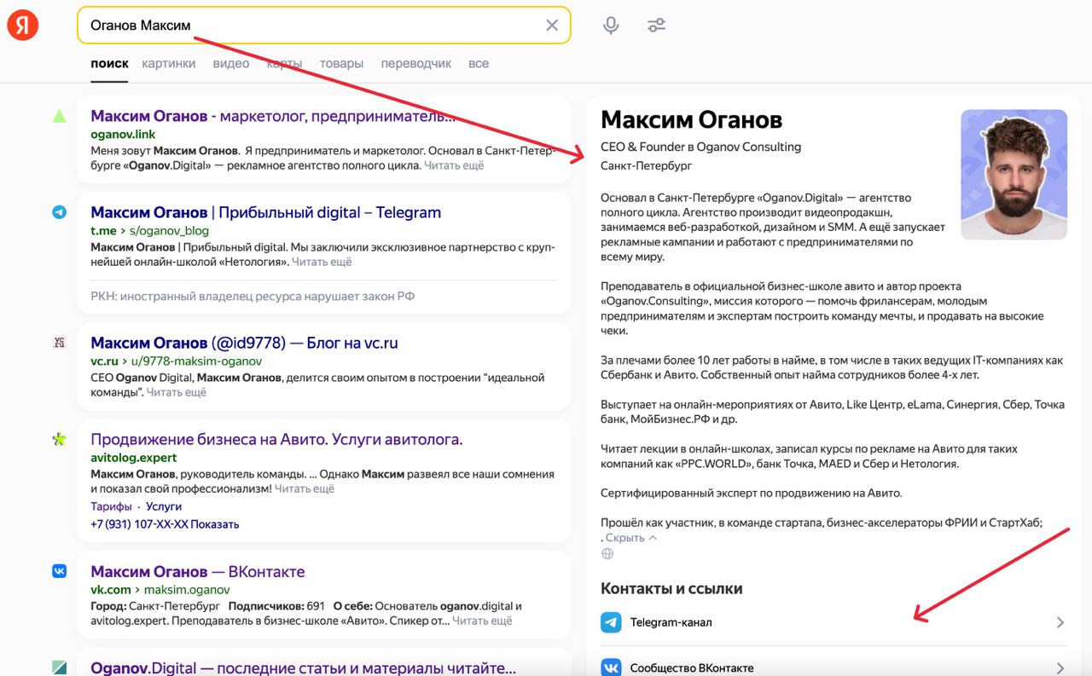Open the t.me › s/oganov_blog address

coord(149,231)
